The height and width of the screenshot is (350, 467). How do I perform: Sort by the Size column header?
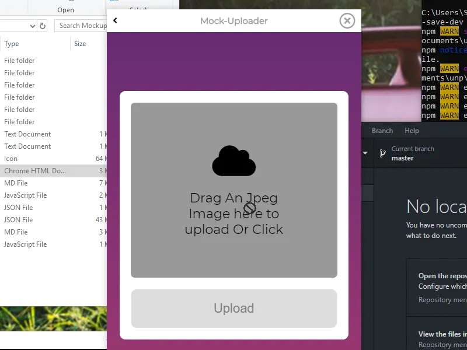80,44
